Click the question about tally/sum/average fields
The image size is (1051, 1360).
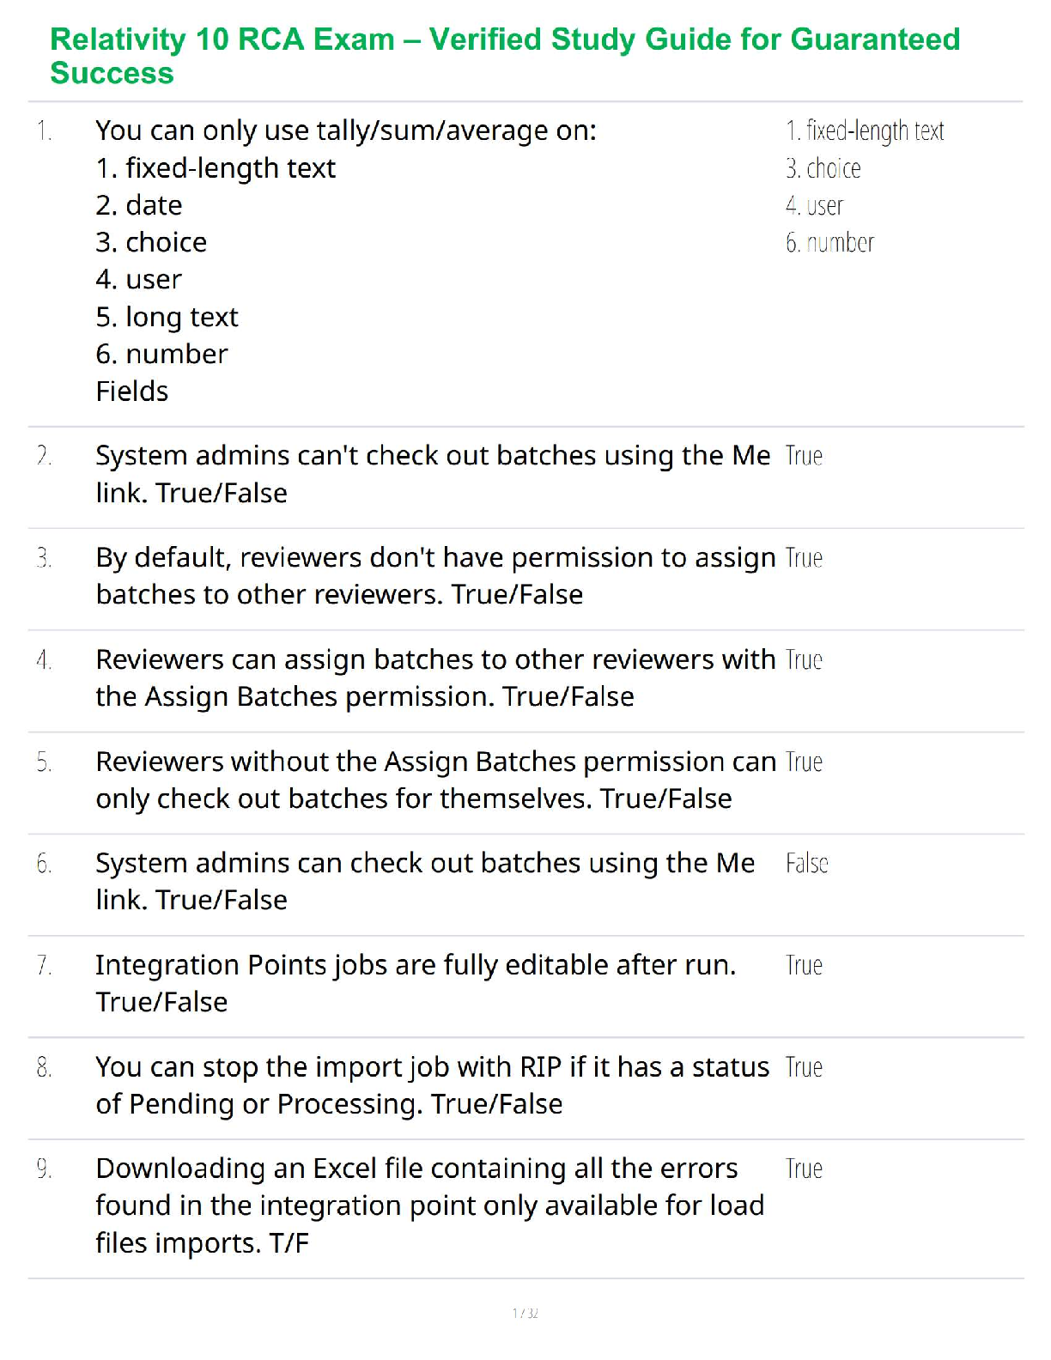(346, 131)
